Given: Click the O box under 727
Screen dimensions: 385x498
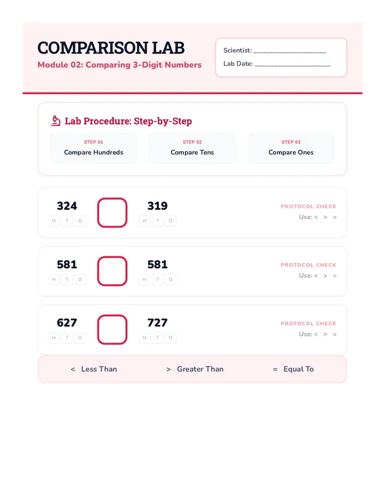Looking at the screenshot, I should click(x=171, y=338).
